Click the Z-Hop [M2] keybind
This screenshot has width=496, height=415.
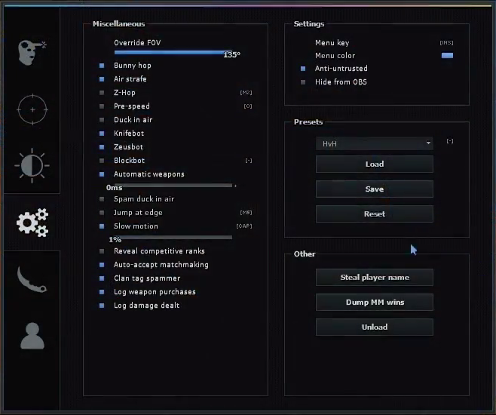pyautogui.click(x=246, y=93)
